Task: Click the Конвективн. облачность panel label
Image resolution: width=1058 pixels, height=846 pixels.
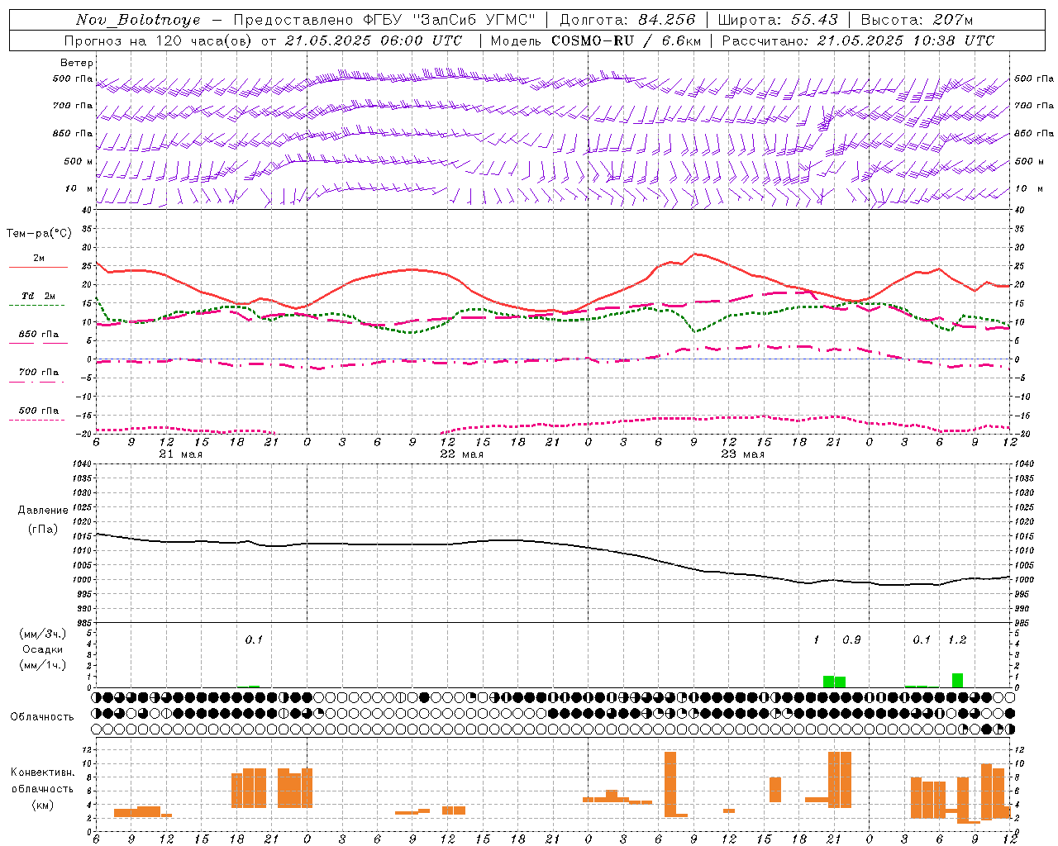Action: click(x=42, y=781)
